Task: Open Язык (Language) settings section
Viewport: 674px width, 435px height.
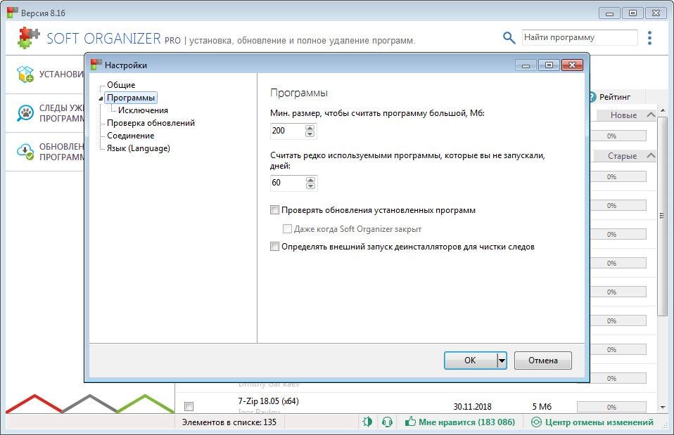Action: coord(139,148)
